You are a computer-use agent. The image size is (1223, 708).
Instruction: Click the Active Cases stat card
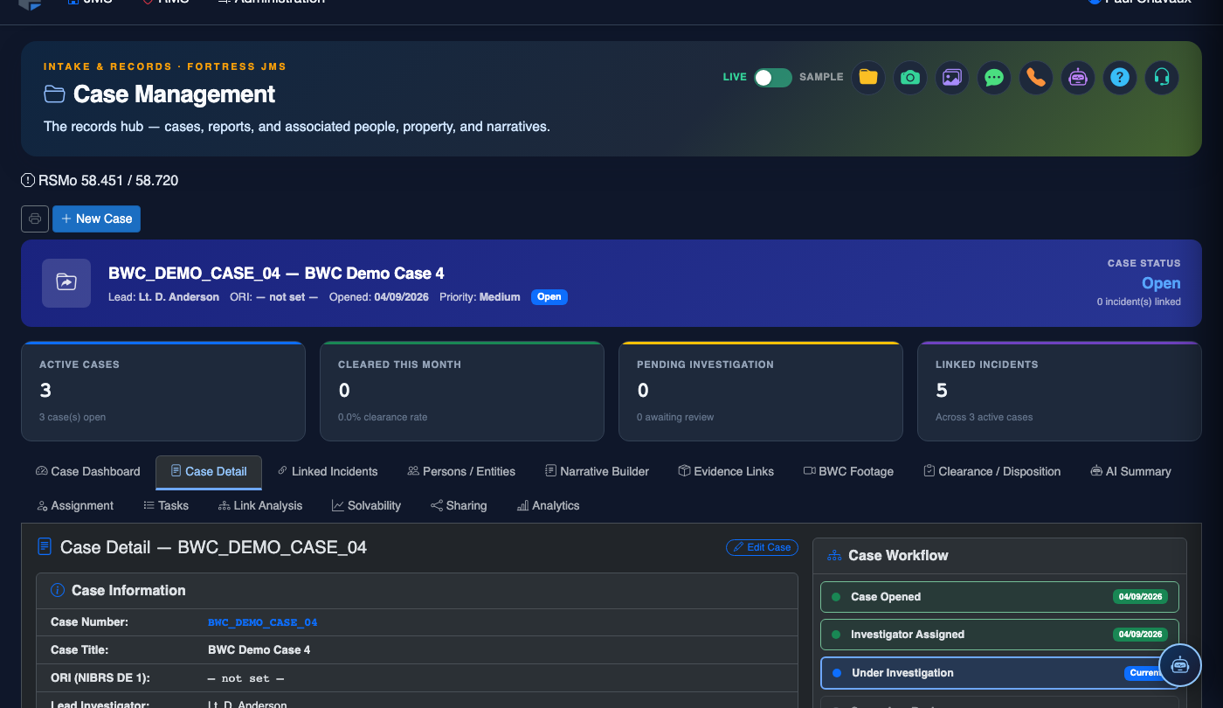[x=163, y=392]
